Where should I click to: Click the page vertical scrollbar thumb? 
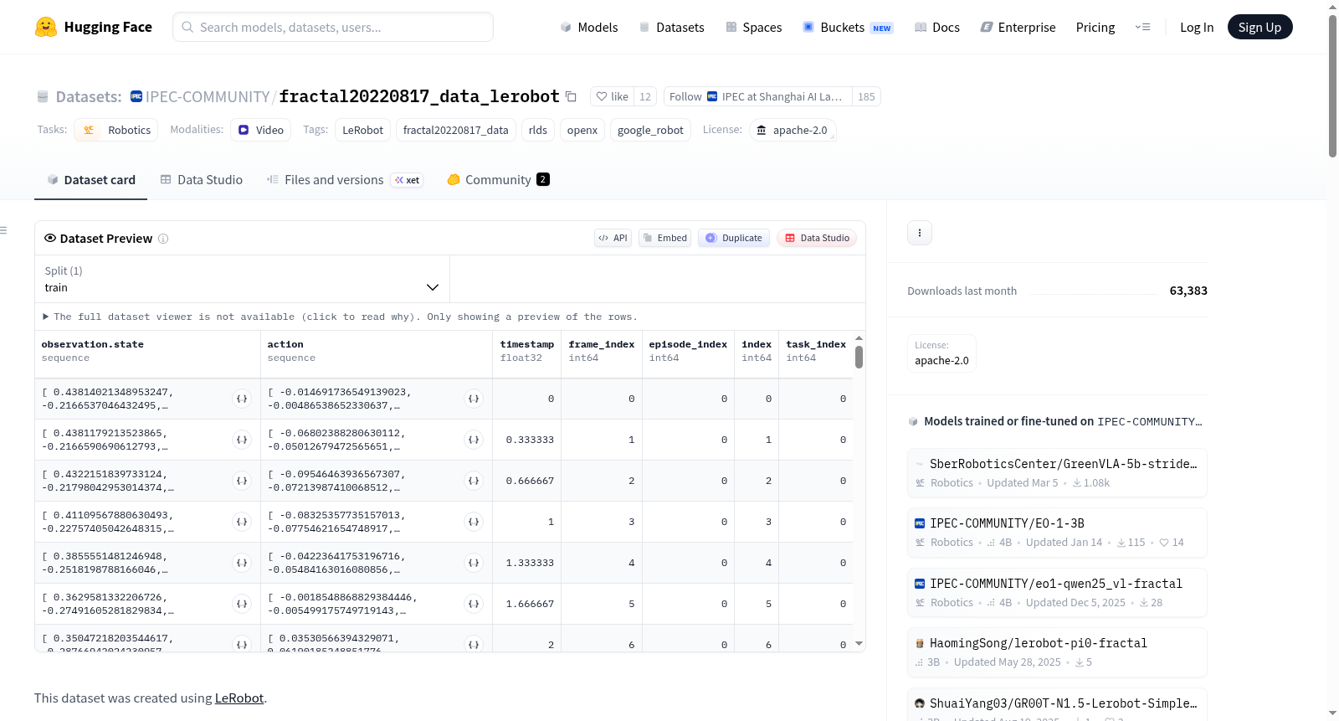tap(1332, 85)
